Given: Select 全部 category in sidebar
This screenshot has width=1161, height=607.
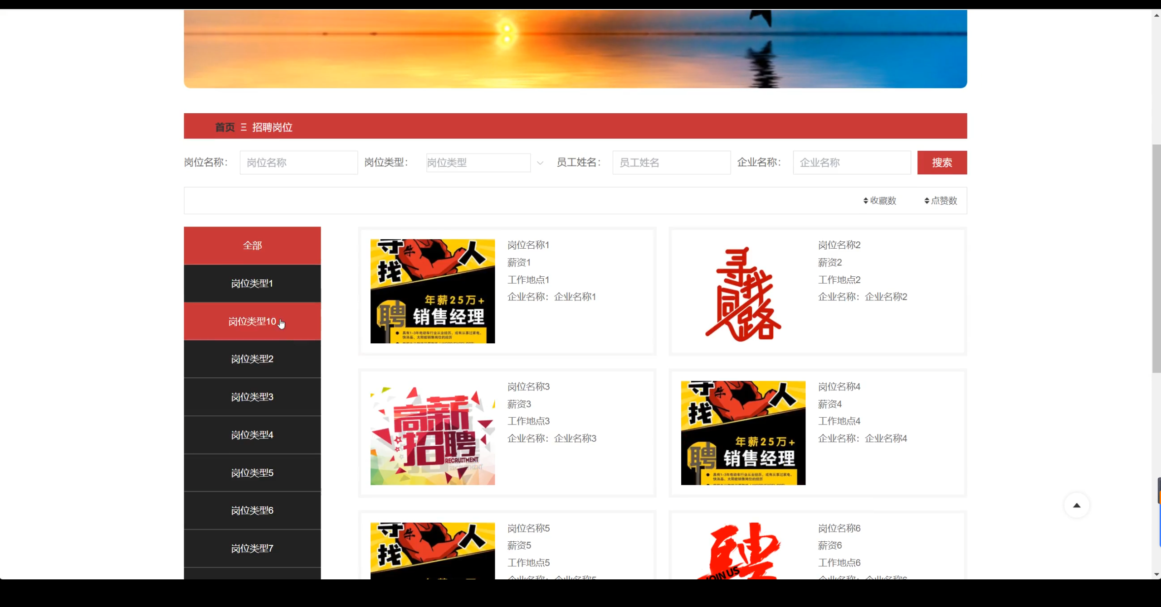Looking at the screenshot, I should 252,246.
